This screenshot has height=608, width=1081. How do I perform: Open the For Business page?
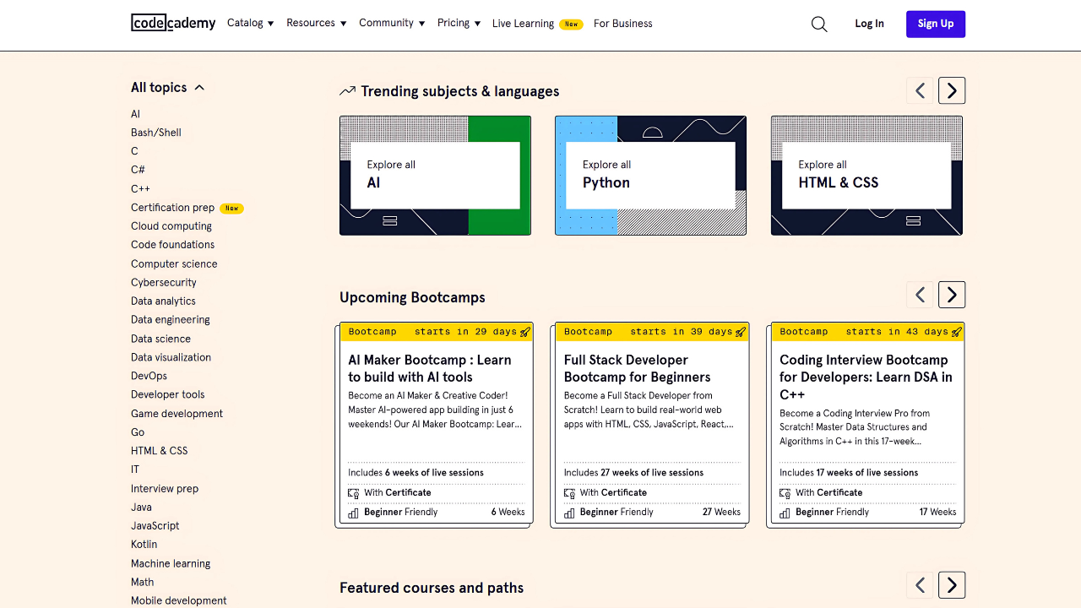[x=622, y=24]
